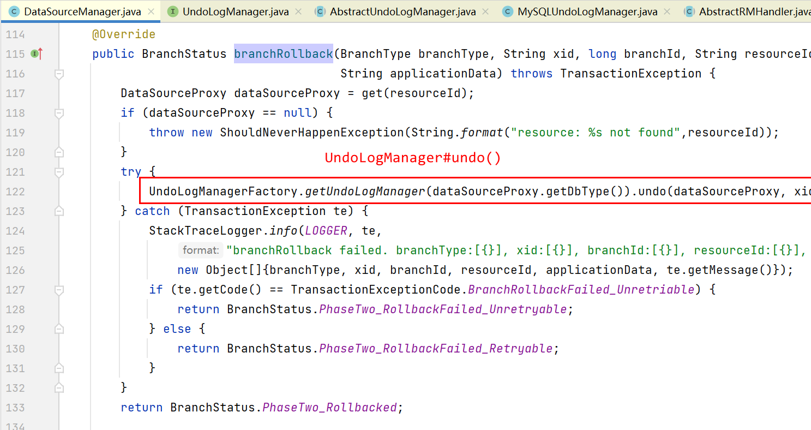Screen dimensions: 811x430
Task: Click line number 133 in the gutter
Action: coord(15,408)
